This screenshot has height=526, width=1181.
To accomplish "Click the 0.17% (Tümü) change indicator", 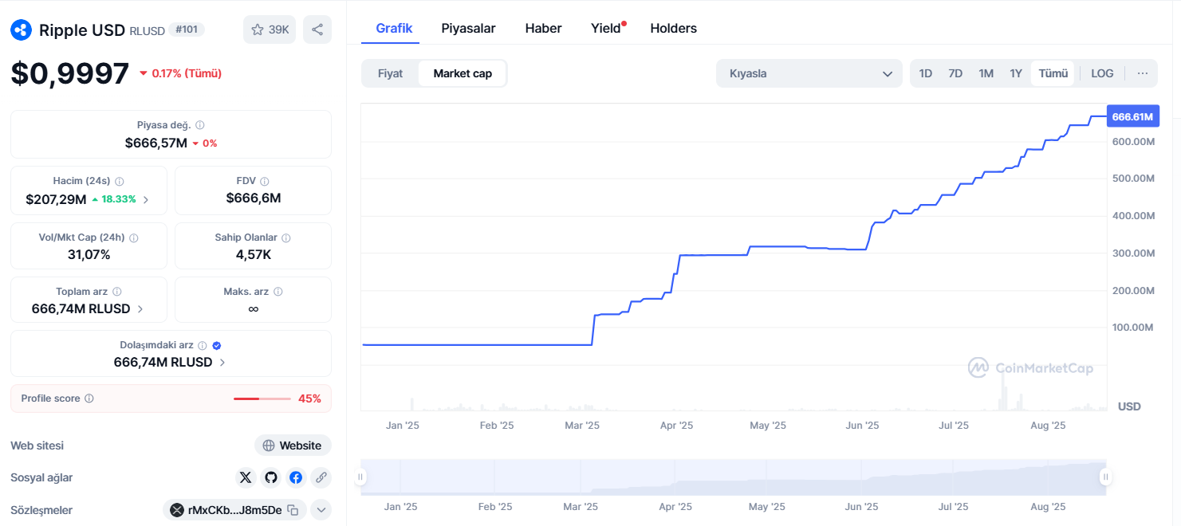I will pos(180,73).
